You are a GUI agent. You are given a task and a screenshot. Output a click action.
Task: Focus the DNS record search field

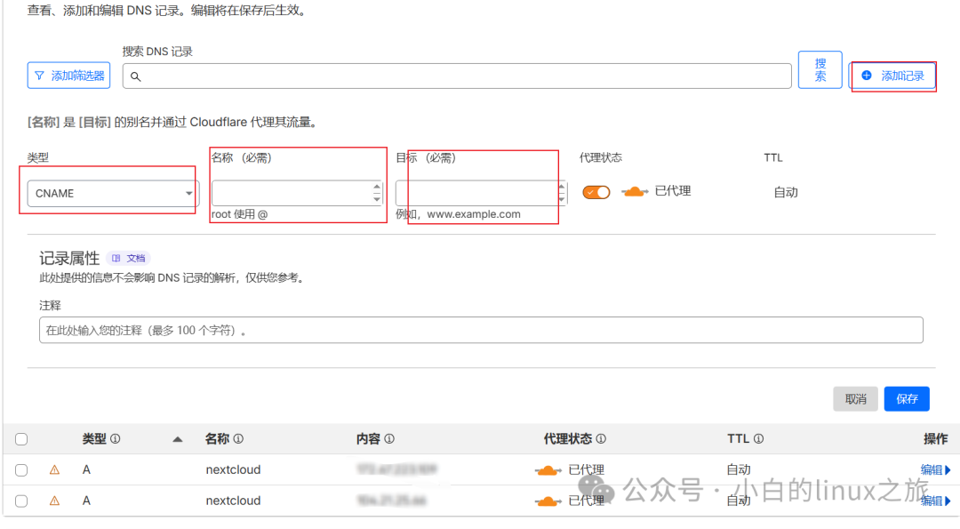point(457,76)
